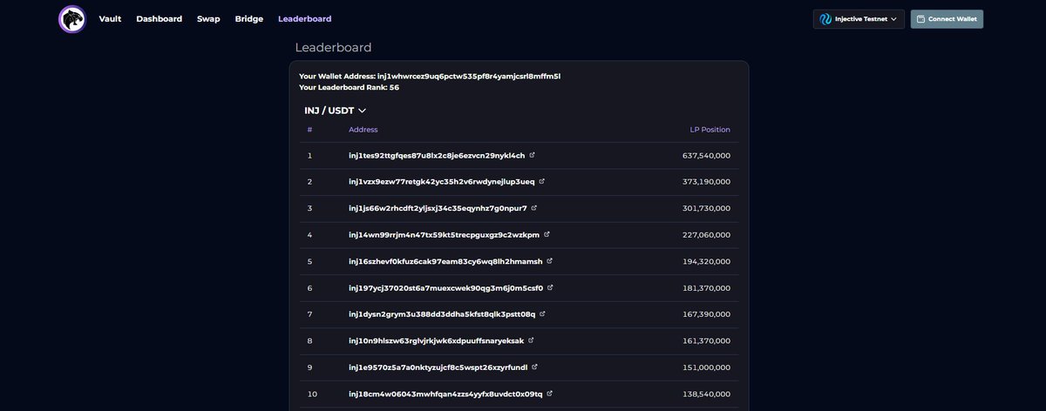Viewport: 1046px width, 411px height.
Task: Open the Swap page
Action: click(x=208, y=19)
